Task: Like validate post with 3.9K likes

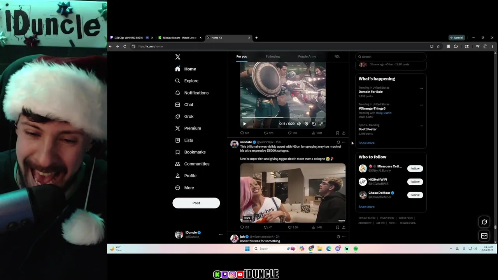Action: tap(293, 227)
